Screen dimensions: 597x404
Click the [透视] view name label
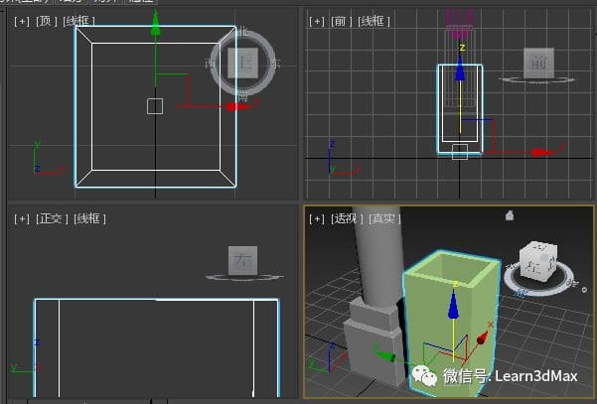pyautogui.click(x=347, y=218)
